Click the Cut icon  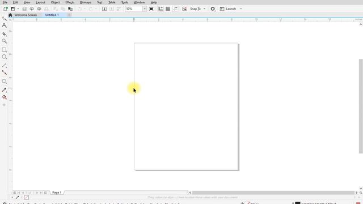pyautogui.click(x=56, y=9)
